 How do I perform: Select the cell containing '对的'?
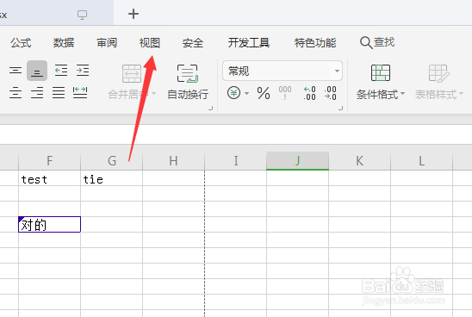tap(50, 224)
